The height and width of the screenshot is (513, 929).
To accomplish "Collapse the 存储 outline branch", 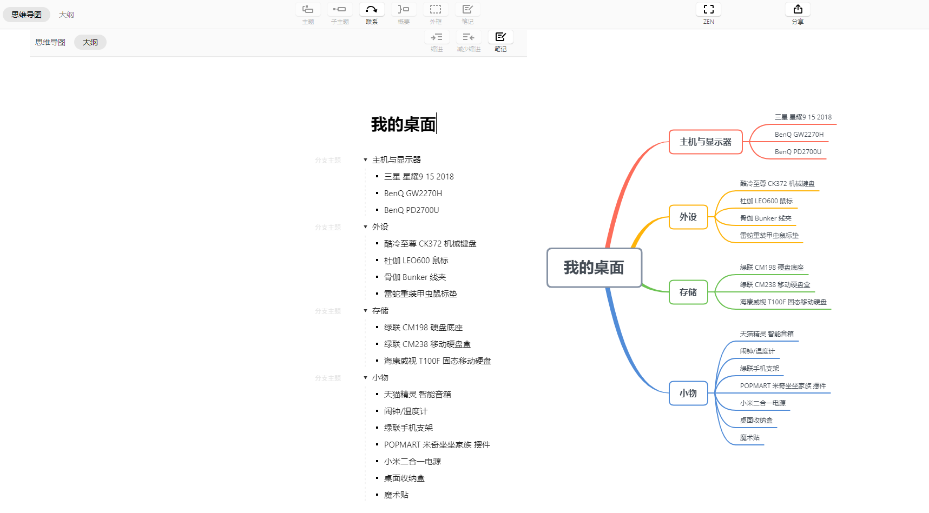I will (x=365, y=311).
